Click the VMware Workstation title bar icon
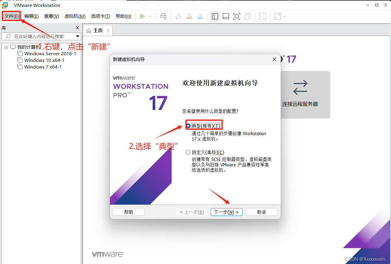Screen dimensions: 391x264 tap(5, 5)
